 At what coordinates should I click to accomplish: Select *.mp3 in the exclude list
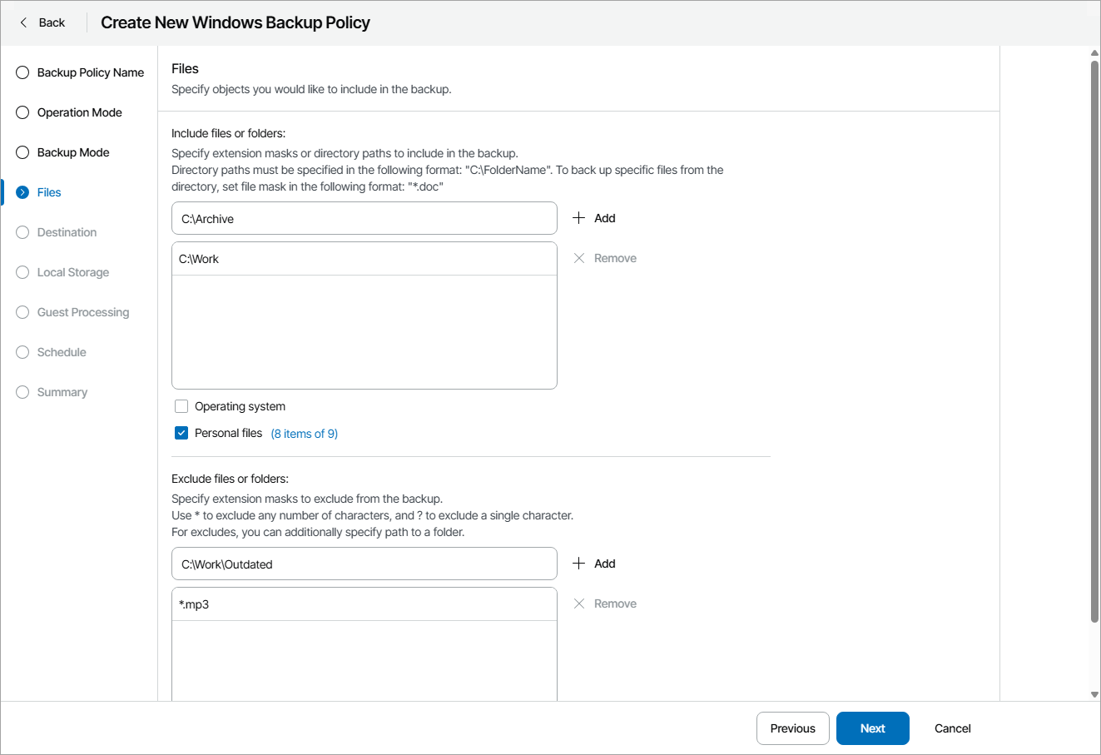pos(364,604)
